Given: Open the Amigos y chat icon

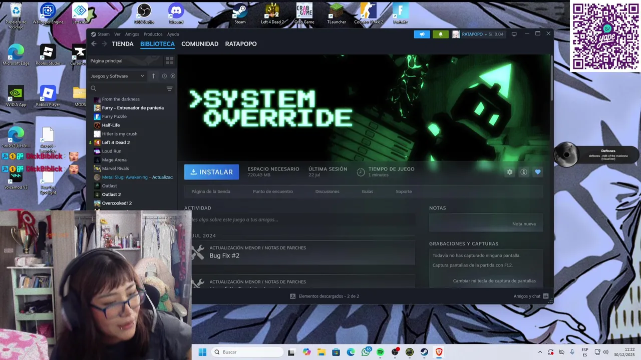Looking at the screenshot, I should click(x=546, y=296).
